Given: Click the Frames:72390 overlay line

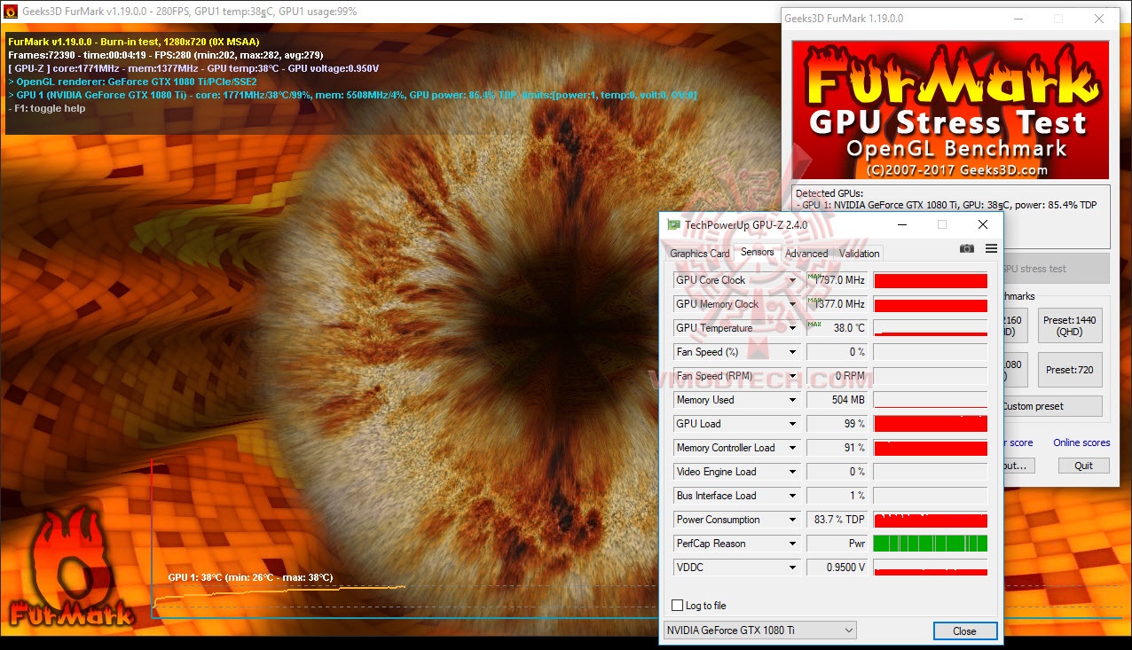Looking at the screenshot, I should [165, 55].
